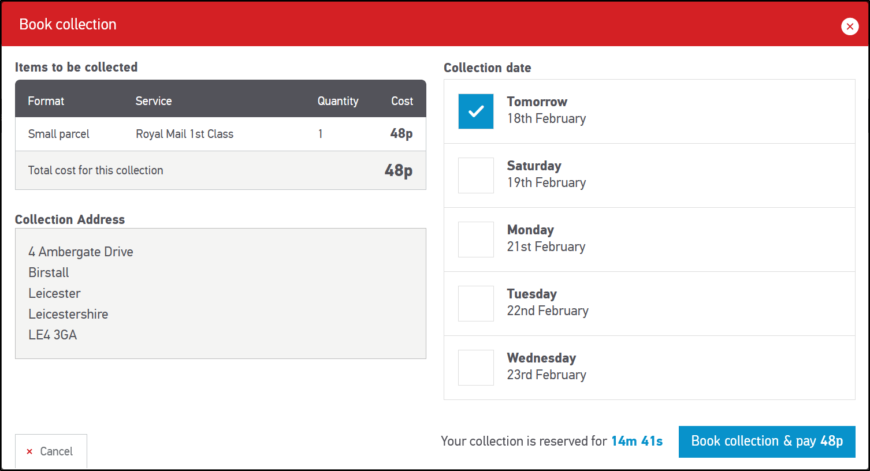This screenshot has height=471, width=870.
Task: Click the Wednesday date label text
Action: pyautogui.click(x=541, y=358)
